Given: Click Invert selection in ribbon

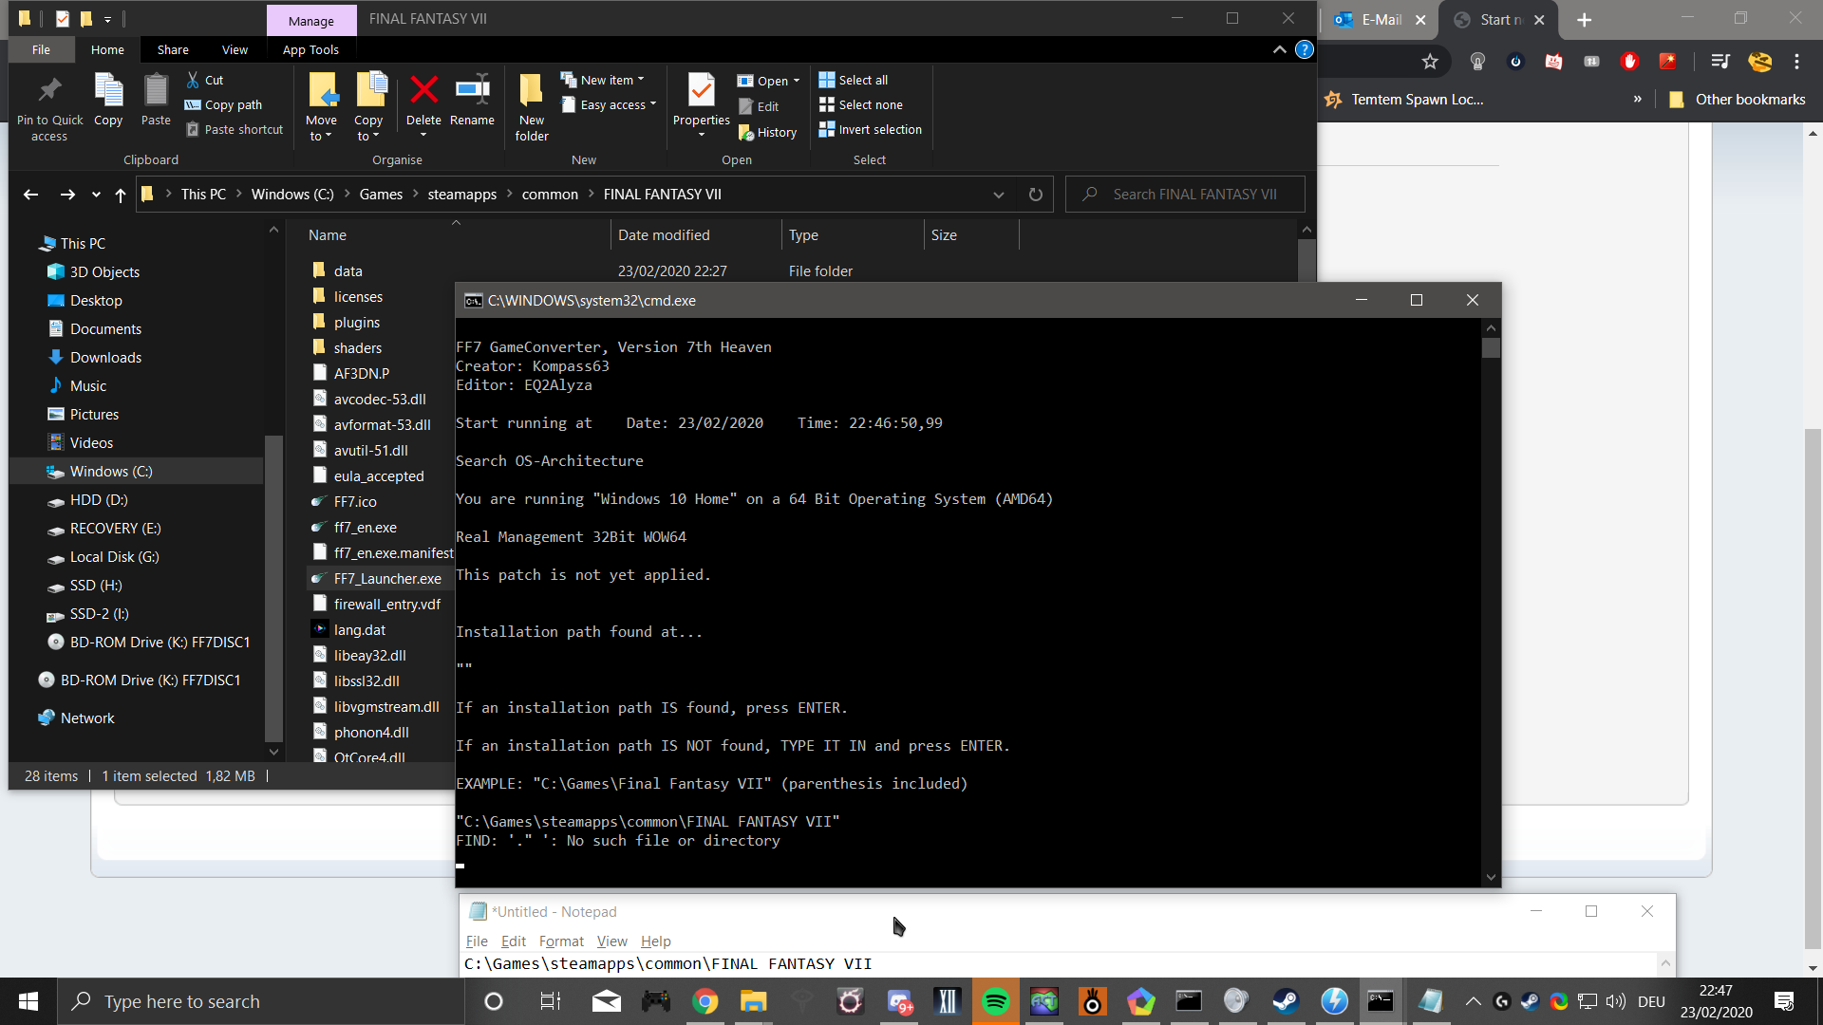Looking at the screenshot, I should (x=871, y=129).
